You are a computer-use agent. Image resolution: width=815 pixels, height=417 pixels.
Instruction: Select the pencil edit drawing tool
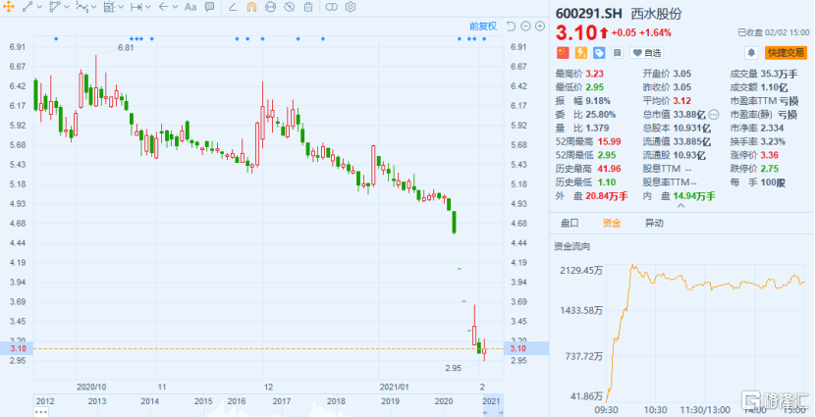point(233,7)
